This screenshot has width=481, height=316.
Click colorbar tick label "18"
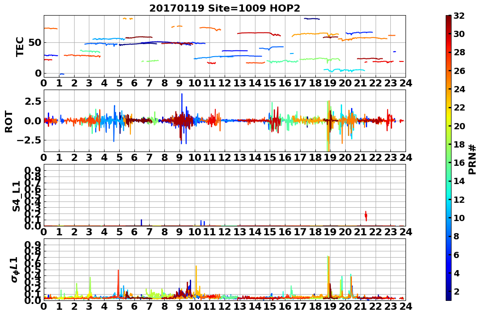[459, 144]
